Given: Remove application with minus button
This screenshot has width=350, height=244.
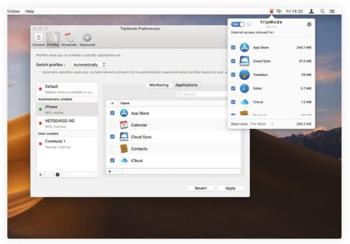Looking at the screenshot, I should click(118, 171).
